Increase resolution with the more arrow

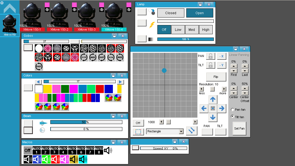click(224, 89)
